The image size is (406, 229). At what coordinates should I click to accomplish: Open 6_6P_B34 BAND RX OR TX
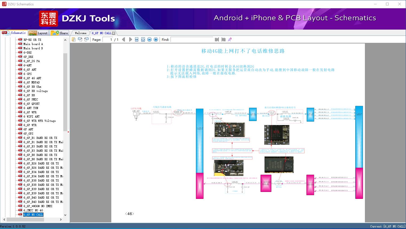(x=41, y=172)
